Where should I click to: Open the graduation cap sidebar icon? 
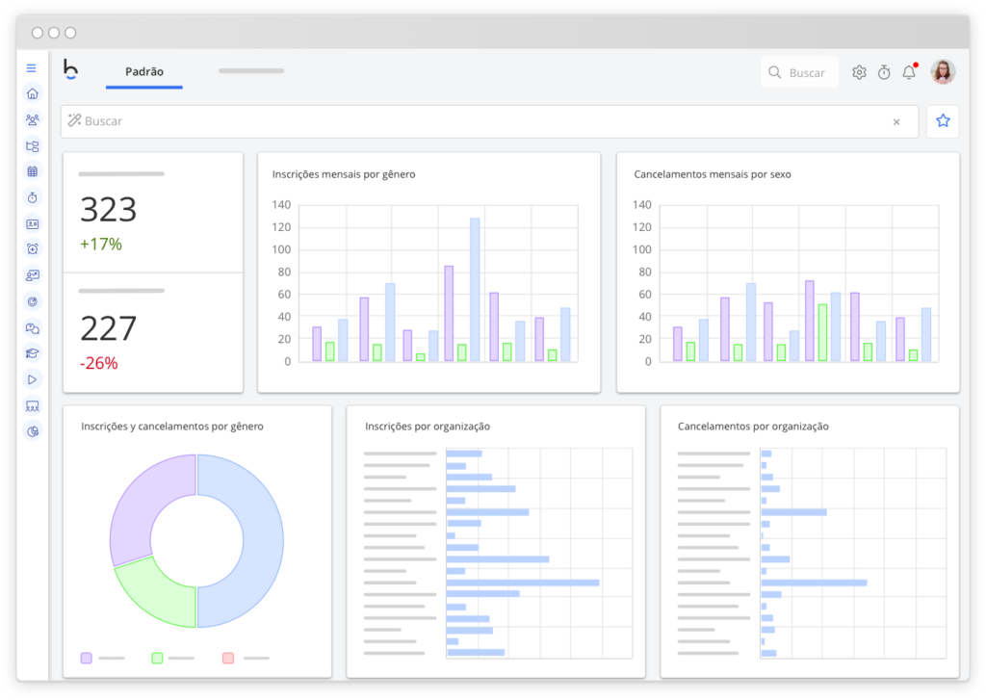pos(33,353)
